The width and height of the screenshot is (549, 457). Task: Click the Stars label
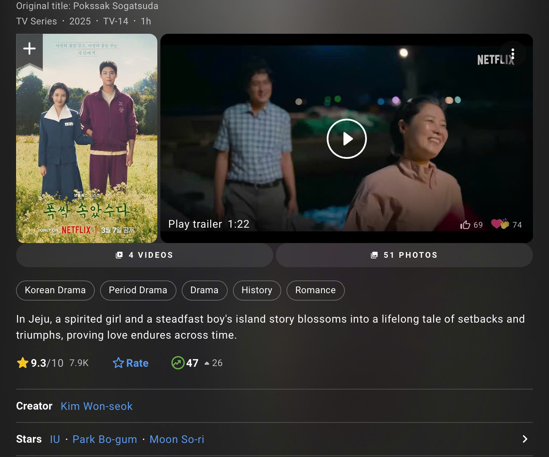click(x=29, y=439)
